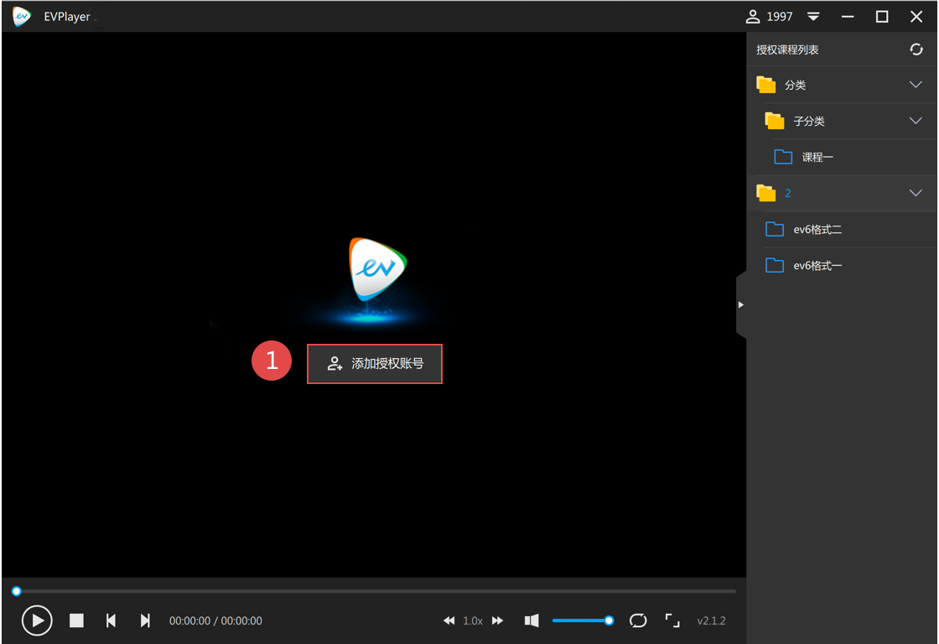Click the user profile icon near 1997

[x=752, y=16]
